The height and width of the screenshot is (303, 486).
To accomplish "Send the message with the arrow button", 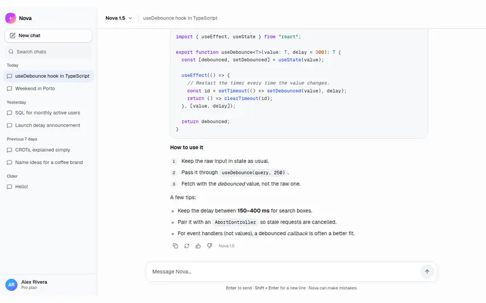I will pyautogui.click(x=427, y=271).
